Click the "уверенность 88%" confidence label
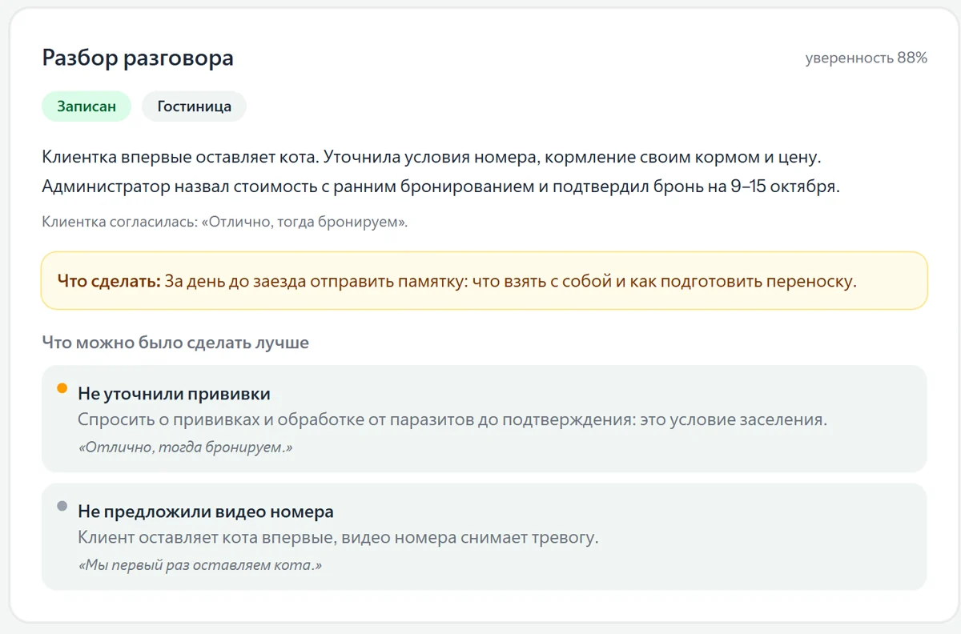 [x=866, y=58]
